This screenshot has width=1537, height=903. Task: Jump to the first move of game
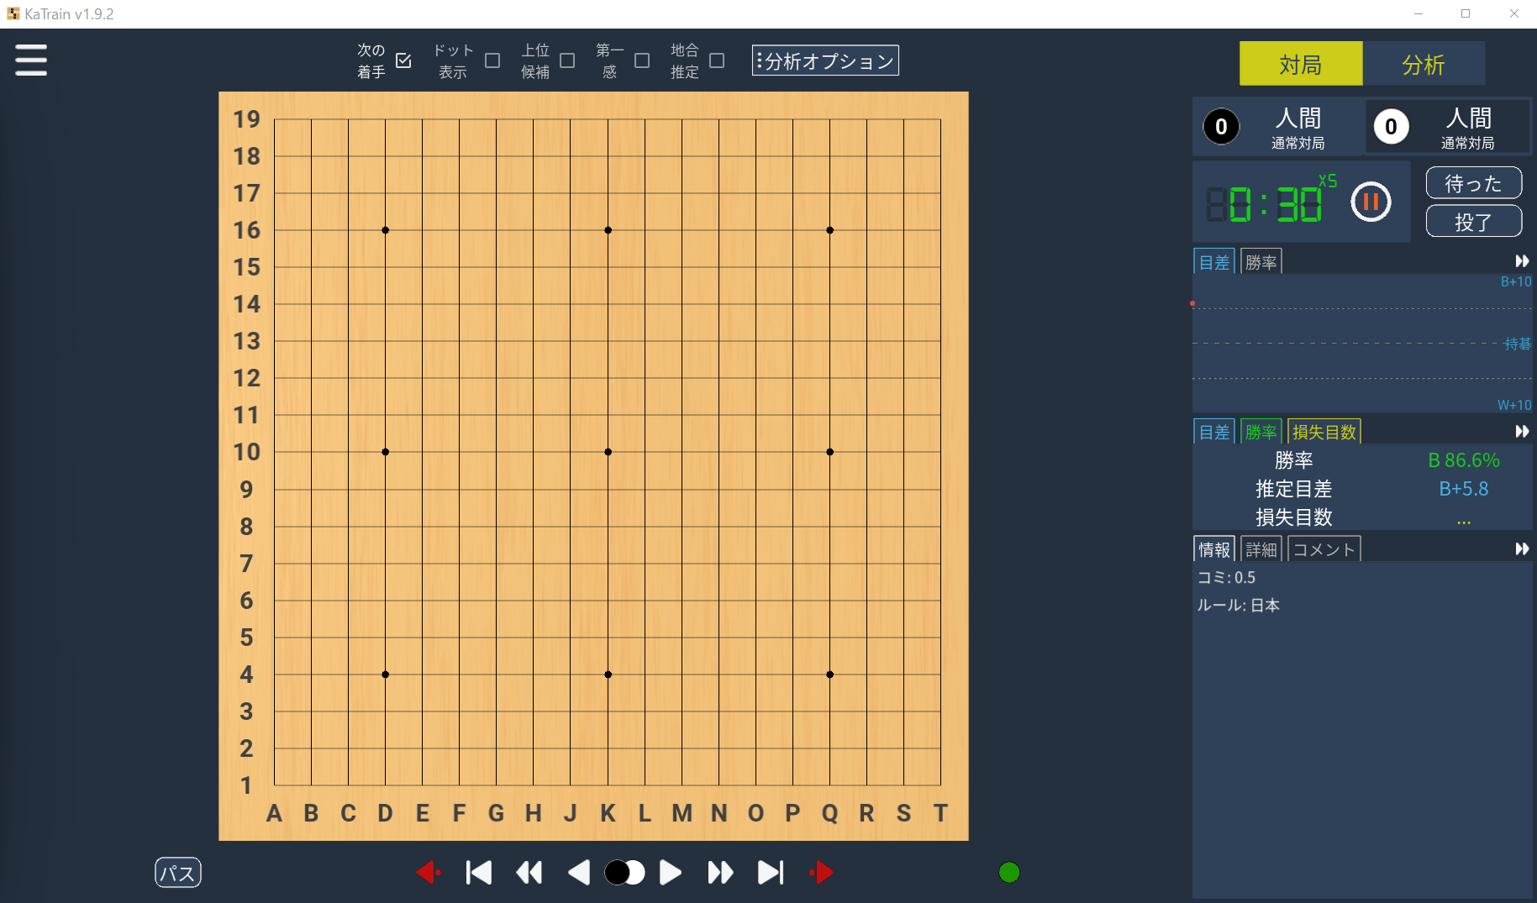coord(479,873)
